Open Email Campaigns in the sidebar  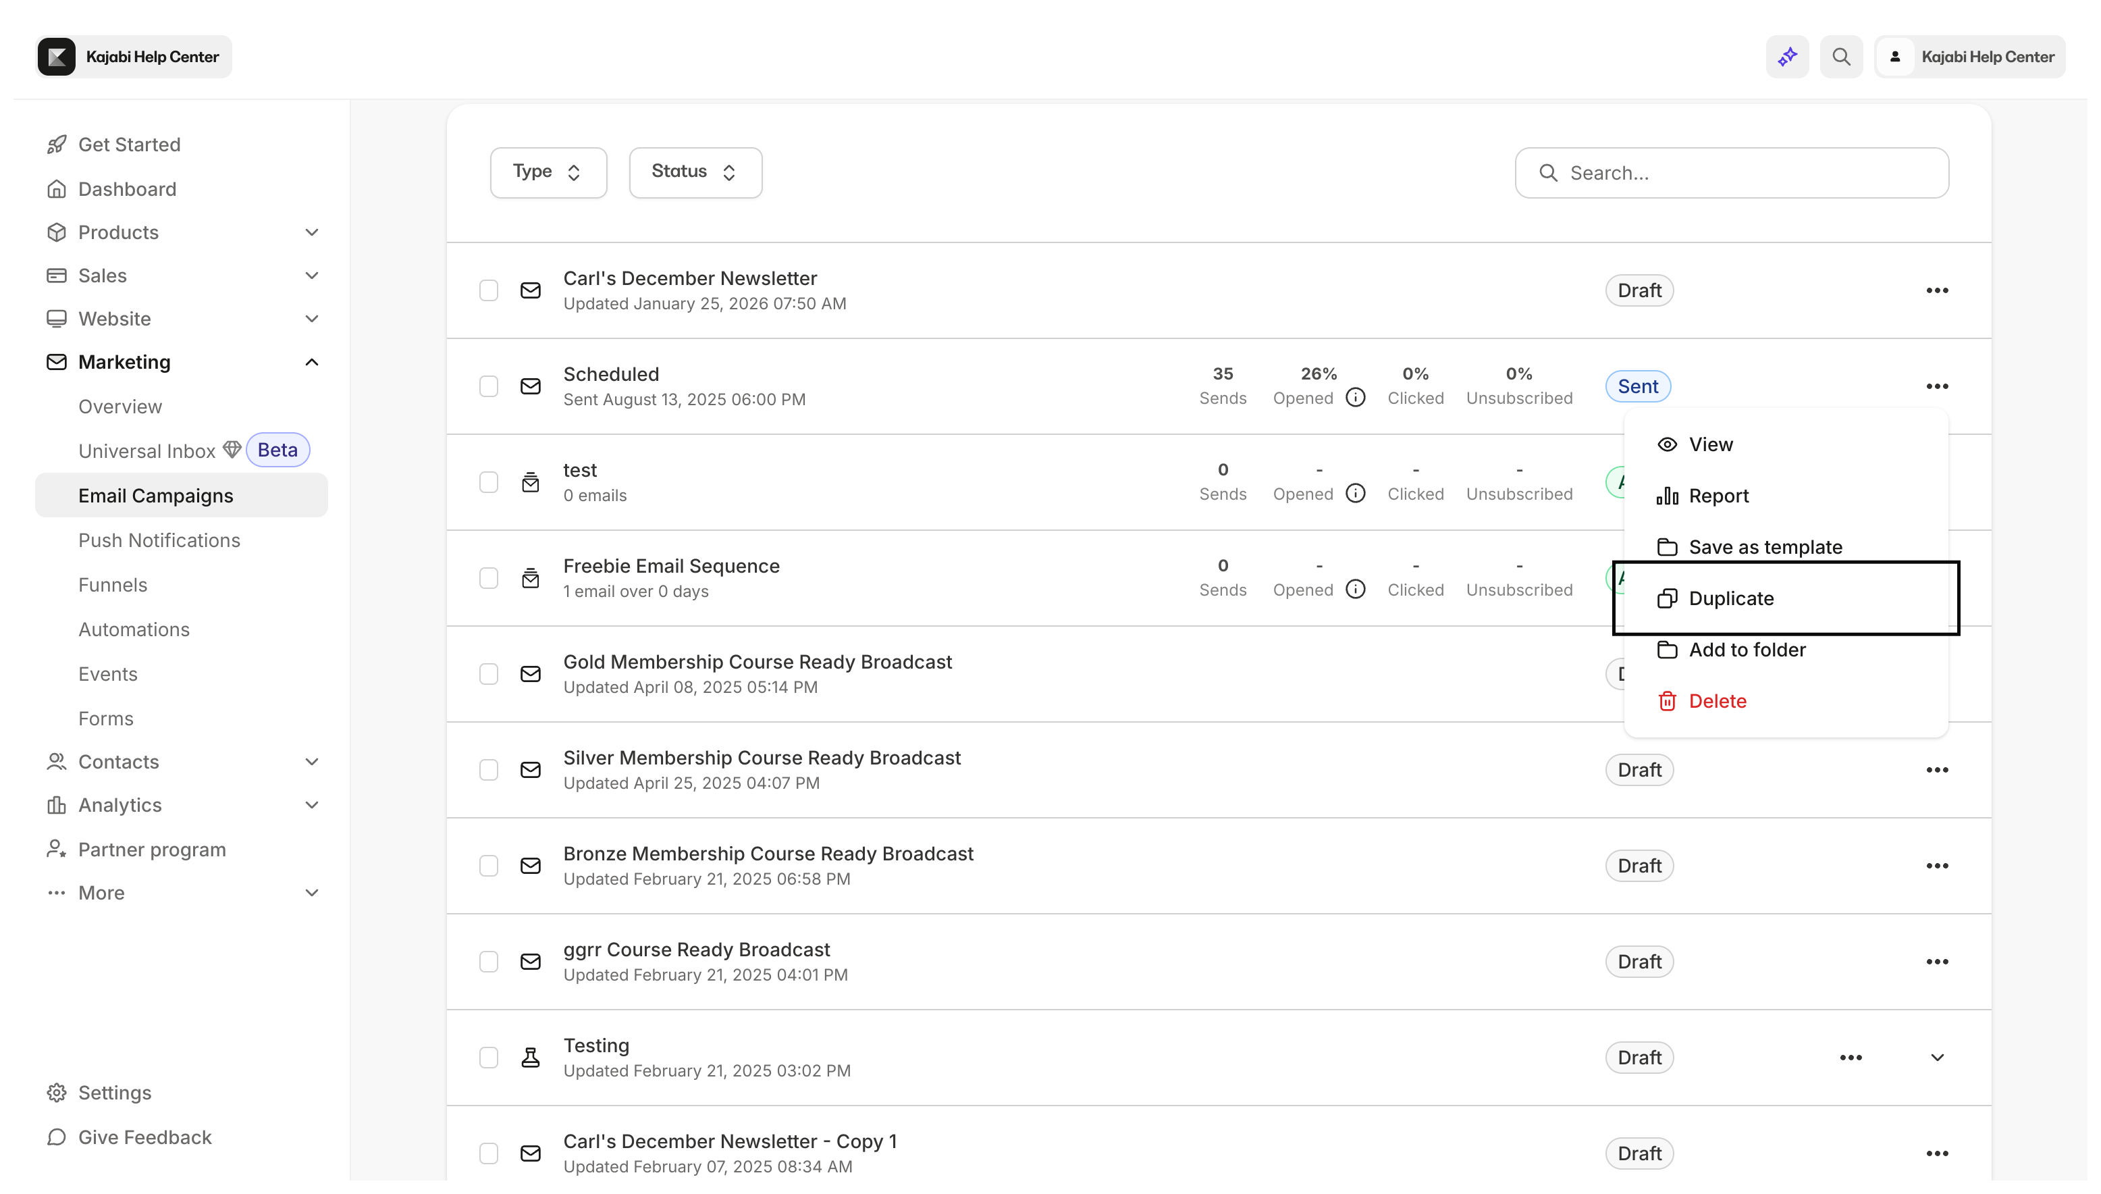tap(156, 494)
